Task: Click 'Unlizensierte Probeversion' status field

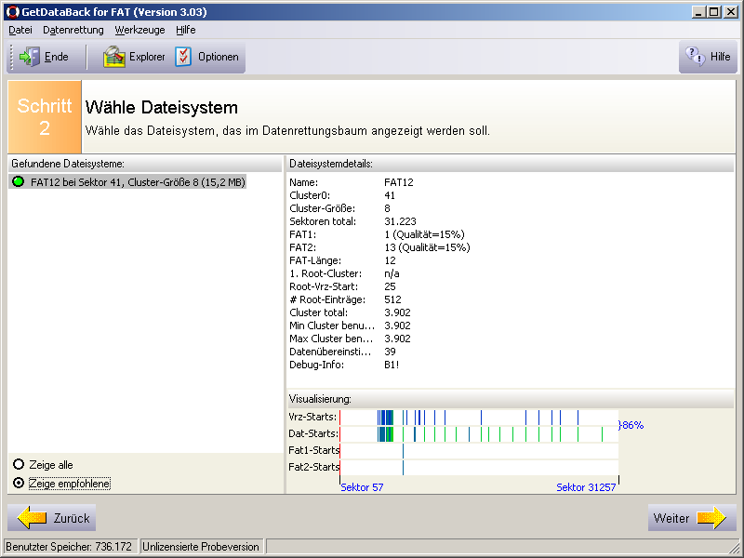Action: coord(202,547)
